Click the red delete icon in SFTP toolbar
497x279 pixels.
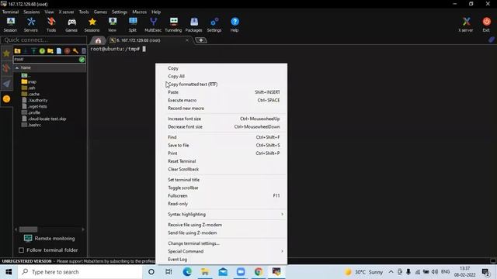(x=67, y=51)
